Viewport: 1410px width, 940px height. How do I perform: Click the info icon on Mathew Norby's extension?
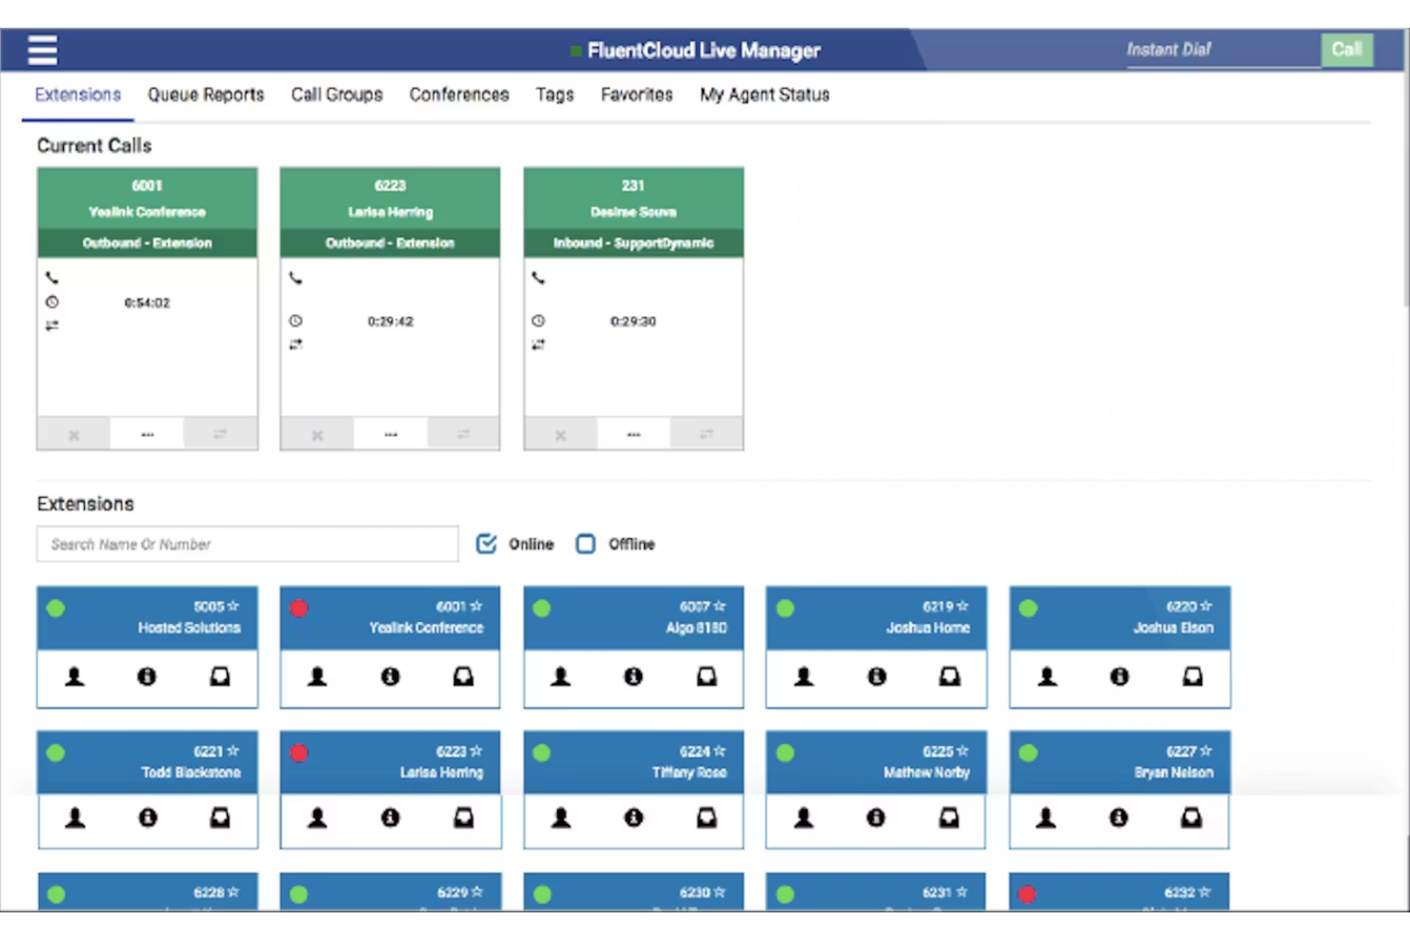(876, 817)
